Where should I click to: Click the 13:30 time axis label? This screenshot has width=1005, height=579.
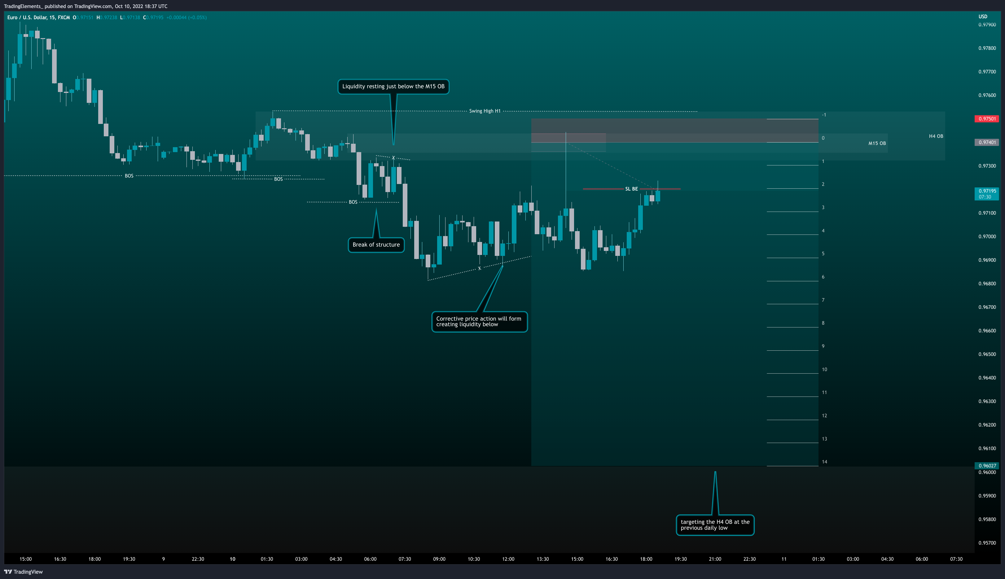tap(543, 559)
